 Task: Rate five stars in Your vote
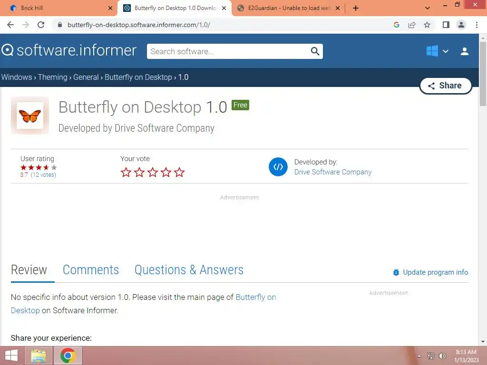179,172
